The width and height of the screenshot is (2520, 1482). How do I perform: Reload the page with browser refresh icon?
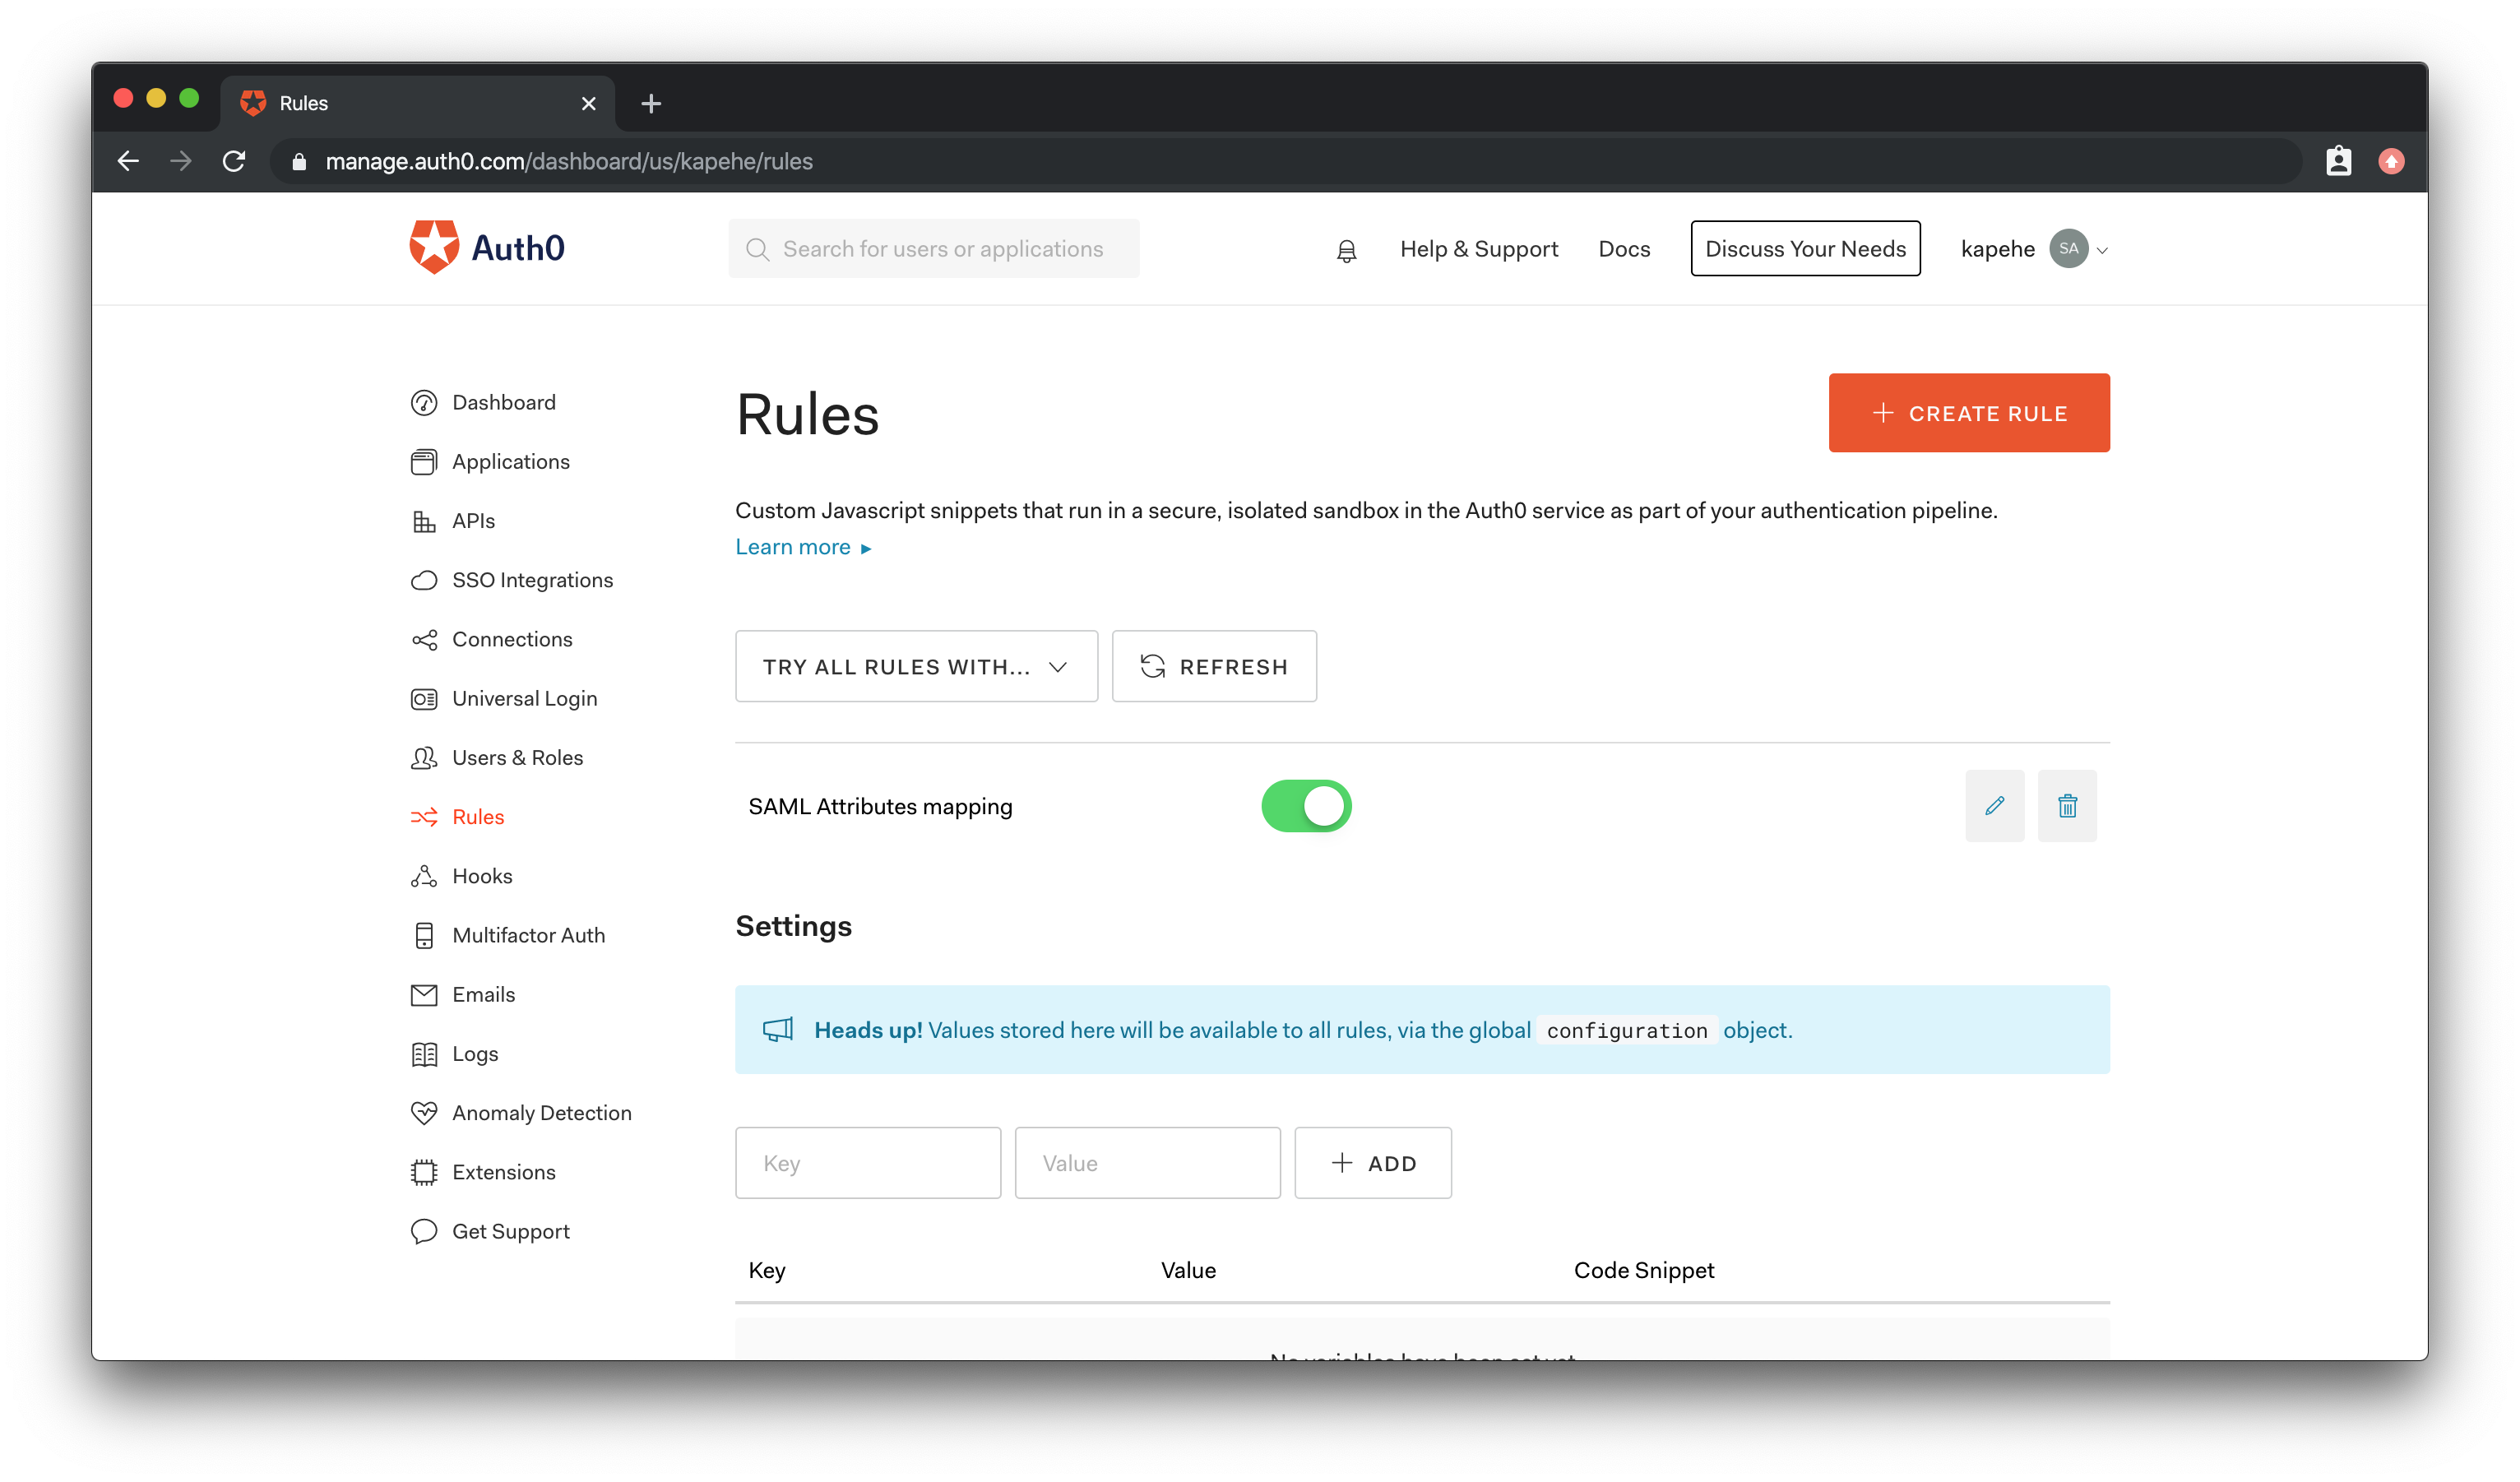click(x=234, y=161)
